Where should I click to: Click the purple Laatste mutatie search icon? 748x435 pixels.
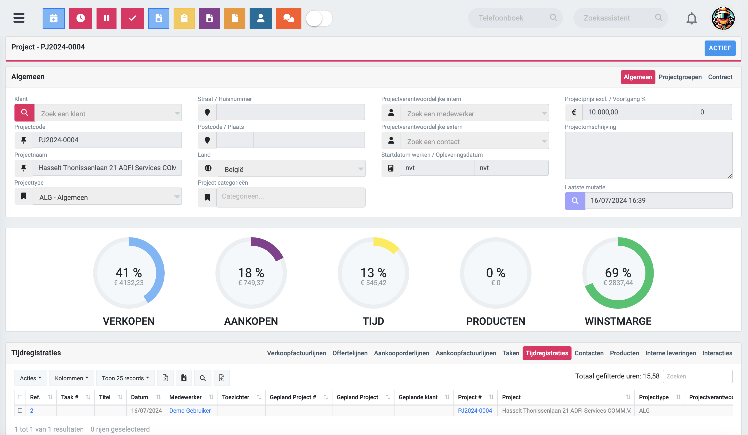(575, 201)
